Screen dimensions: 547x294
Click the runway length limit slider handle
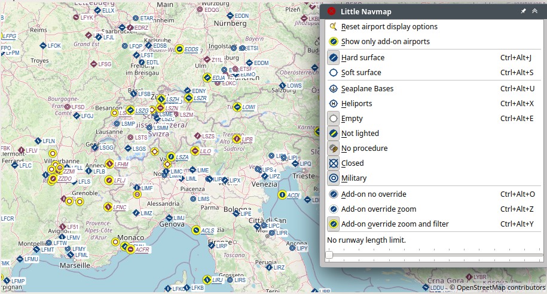pyautogui.click(x=329, y=255)
